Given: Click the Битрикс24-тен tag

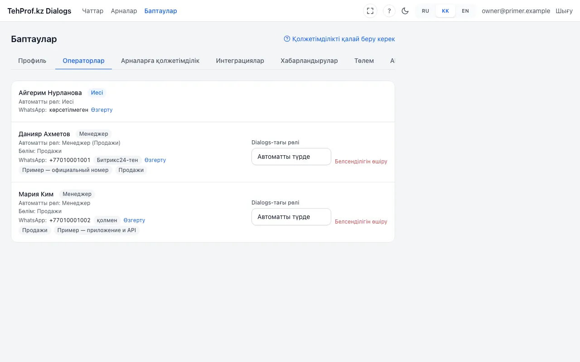Looking at the screenshot, I should tap(117, 160).
